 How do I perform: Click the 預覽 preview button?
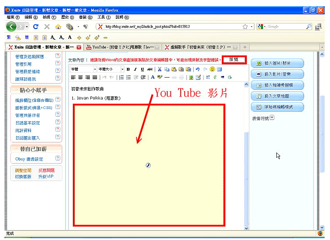234,60
